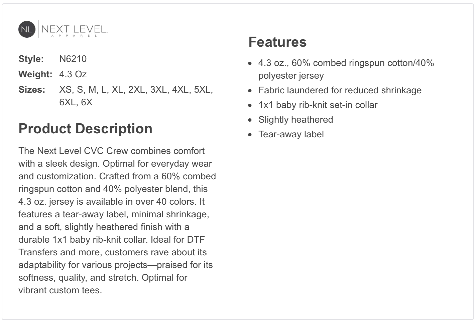474x320 pixels.
Task: Click the Features heading
Action: click(277, 42)
